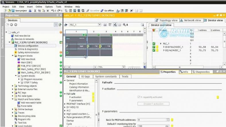Viewport: 226px width, 127px height.
Task: Collapse Project tree with the left arrow icon
Action: tap(61, 15)
